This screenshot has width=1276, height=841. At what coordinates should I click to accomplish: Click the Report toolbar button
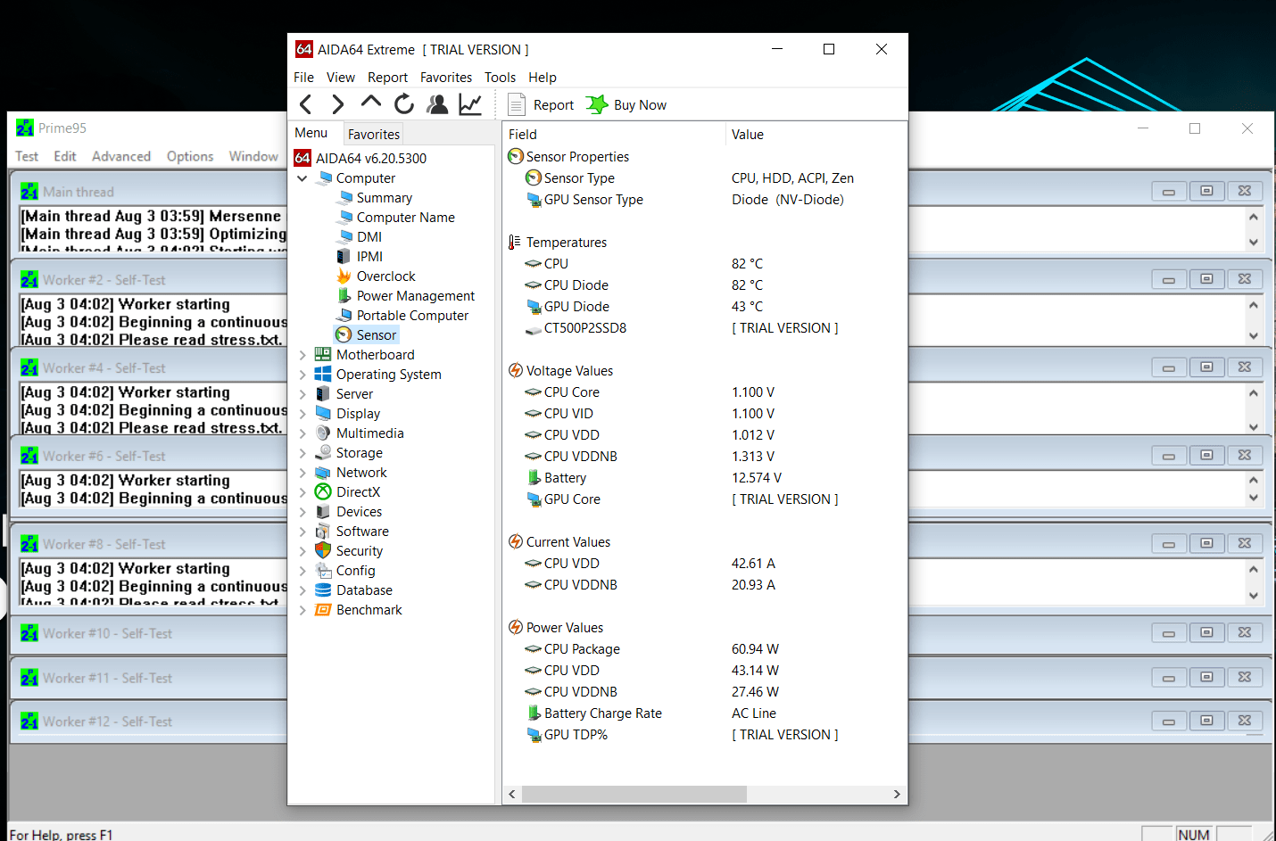coord(542,105)
